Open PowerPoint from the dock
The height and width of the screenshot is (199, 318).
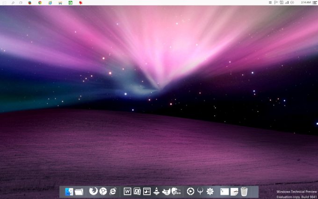click(x=147, y=192)
